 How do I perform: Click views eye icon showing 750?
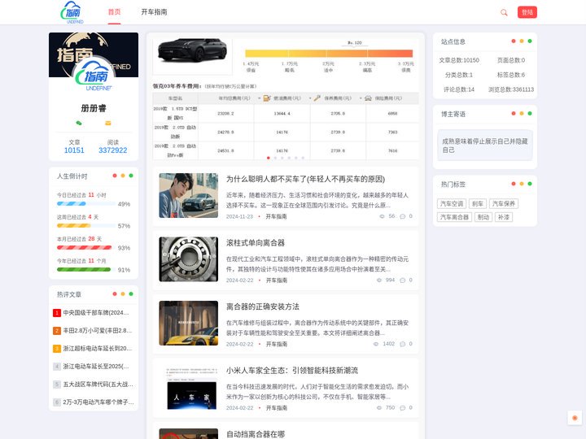pos(379,407)
